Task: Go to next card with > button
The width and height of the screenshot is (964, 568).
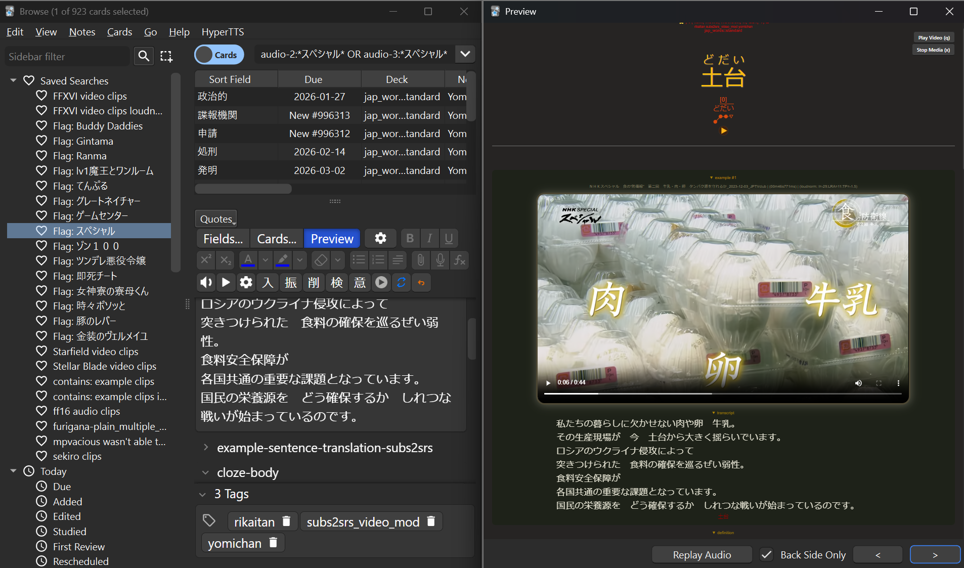Action: pos(935,554)
